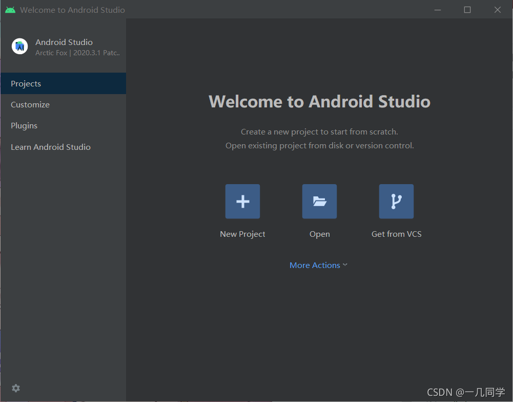Viewport: 513px width, 402px height.
Task: Click the New Project plus icon
Action: (242, 201)
